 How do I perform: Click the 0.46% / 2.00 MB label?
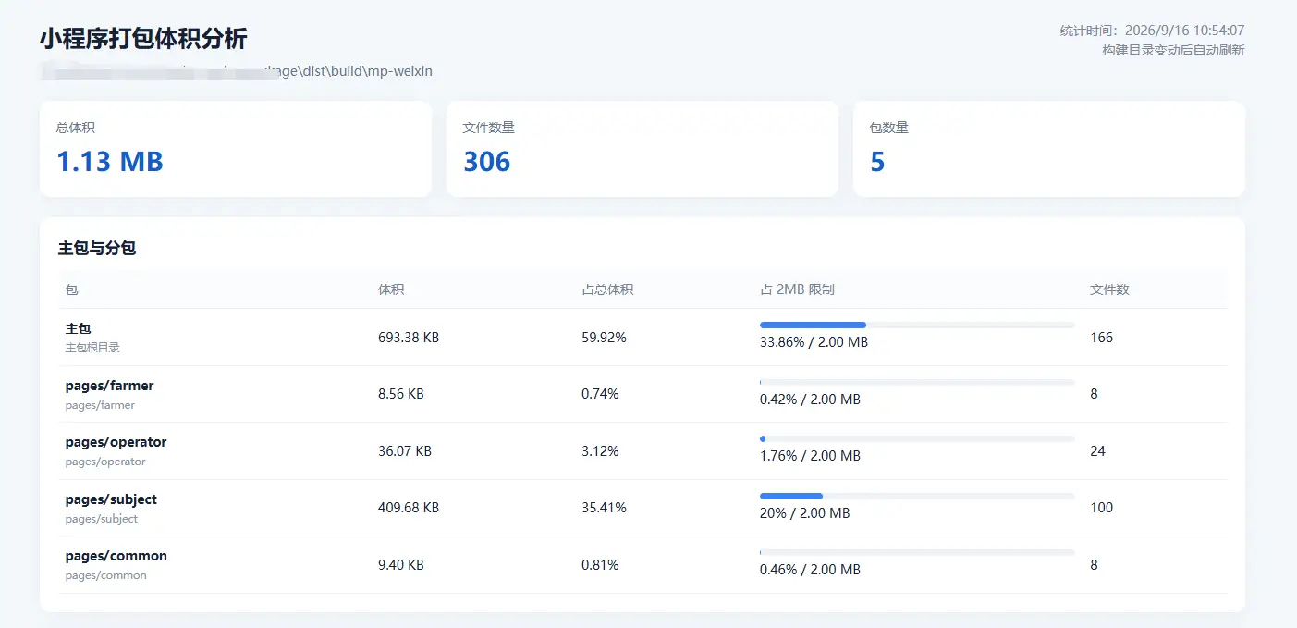[810, 570]
